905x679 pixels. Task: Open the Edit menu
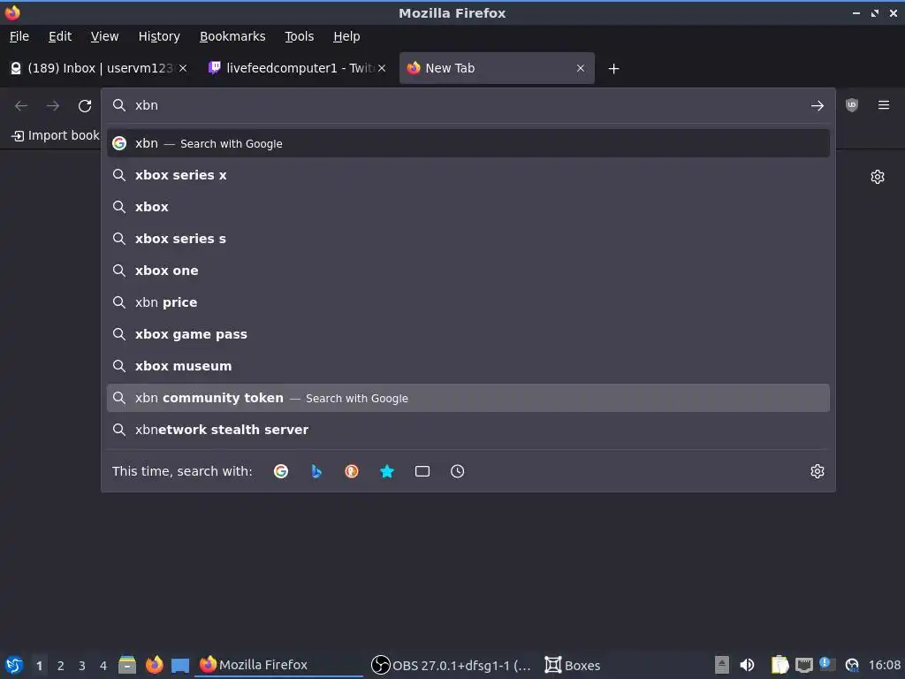coord(60,36)
